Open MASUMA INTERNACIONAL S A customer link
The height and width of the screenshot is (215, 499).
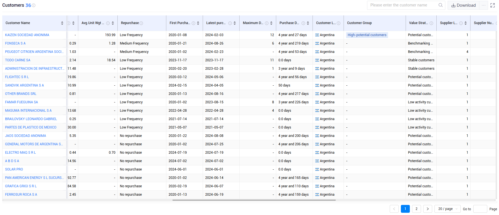pos(28,111)
